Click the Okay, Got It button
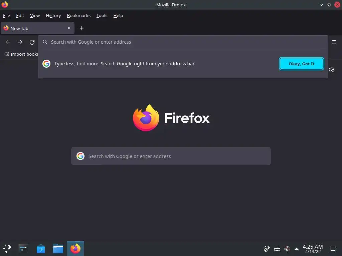Screen dimensions: 342x256 pyautogui.click(x=302, y=64)
